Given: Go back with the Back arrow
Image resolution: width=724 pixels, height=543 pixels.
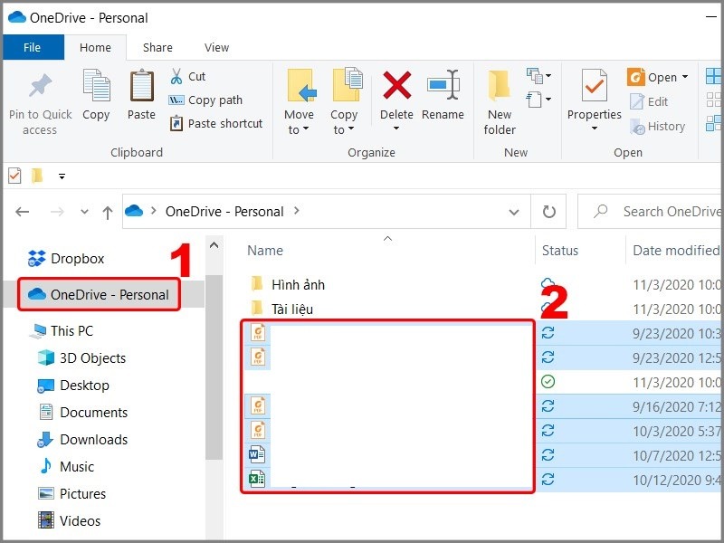Looking at the screenshot, I should click(22, 212).
